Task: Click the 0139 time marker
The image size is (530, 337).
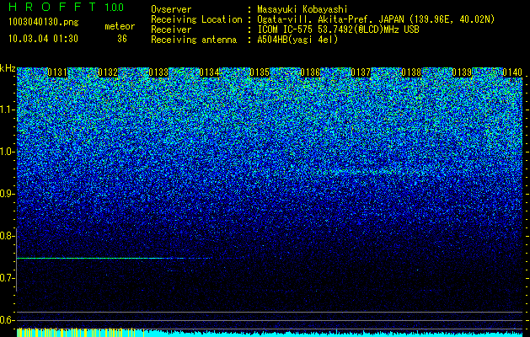Action: pos(462,72)
